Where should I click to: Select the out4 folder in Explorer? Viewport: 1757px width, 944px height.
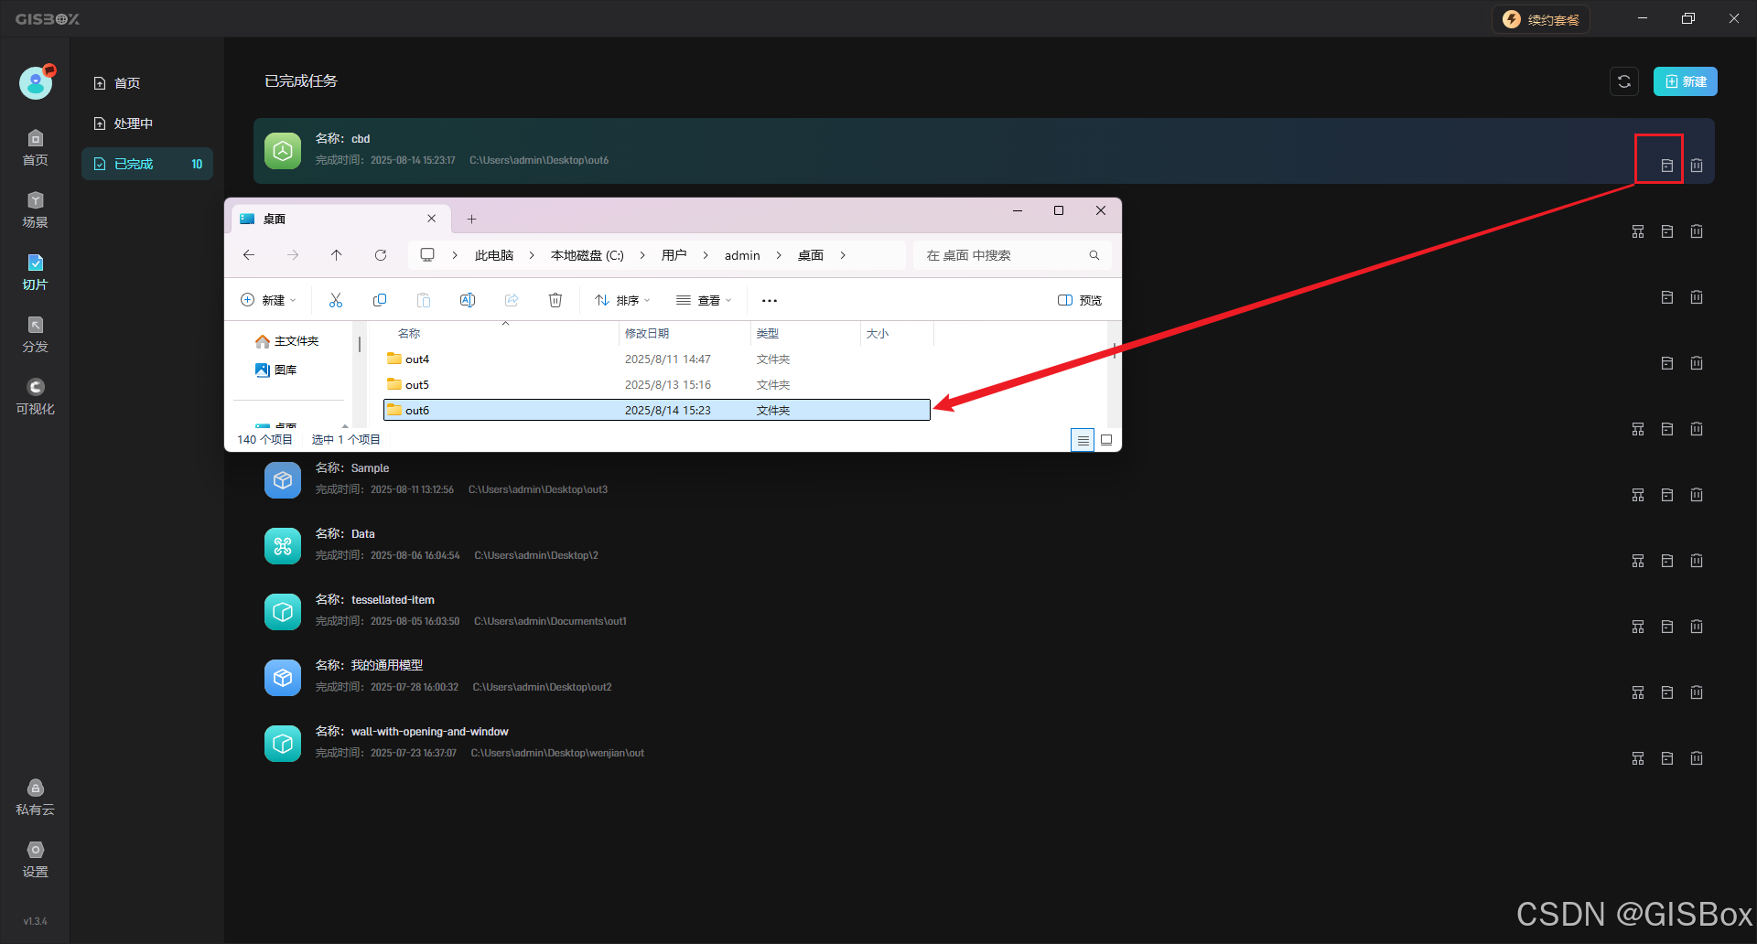click(x=657, y=359)
